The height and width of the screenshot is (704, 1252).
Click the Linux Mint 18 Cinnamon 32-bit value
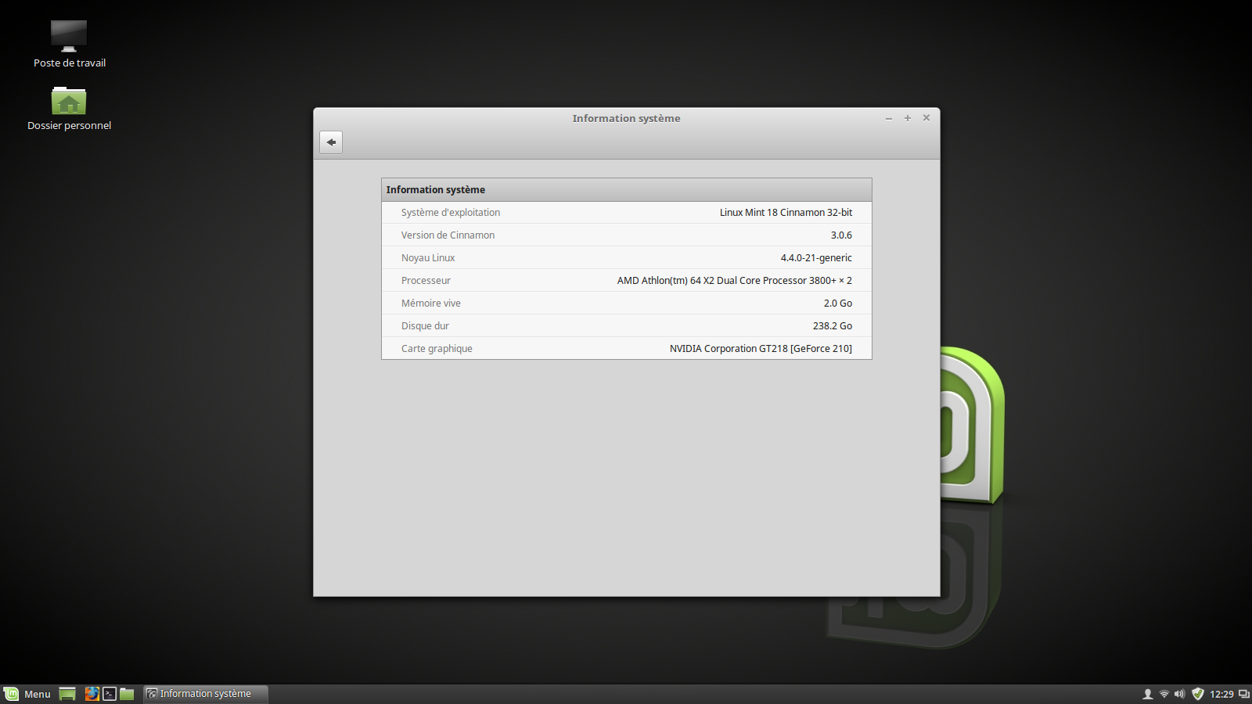[x=786, y=213]
